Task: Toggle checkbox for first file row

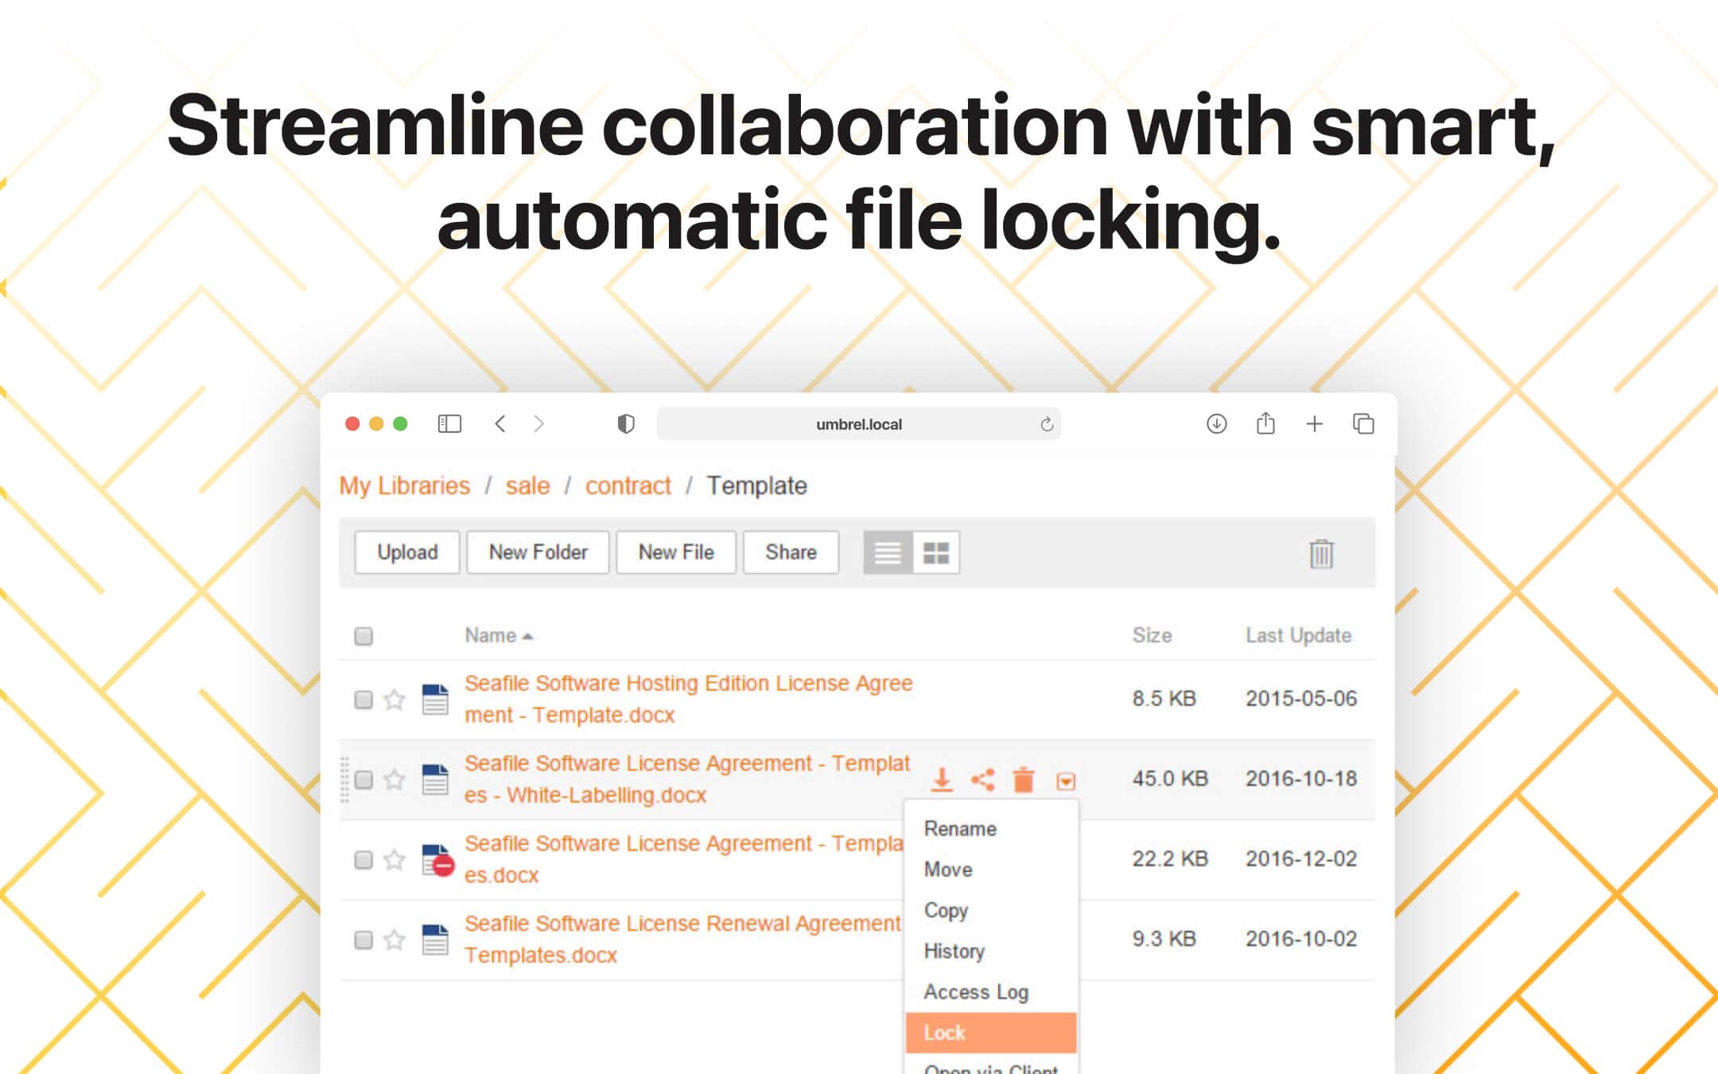Action: click(363, 695)
